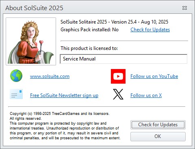
Task: Click the Copyright 1998-2025 TreeCardGames line
Action: click(60, 114)
